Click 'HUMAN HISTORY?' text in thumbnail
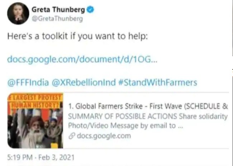The height and width of the screenshot is (166, 233). [35, 105]
